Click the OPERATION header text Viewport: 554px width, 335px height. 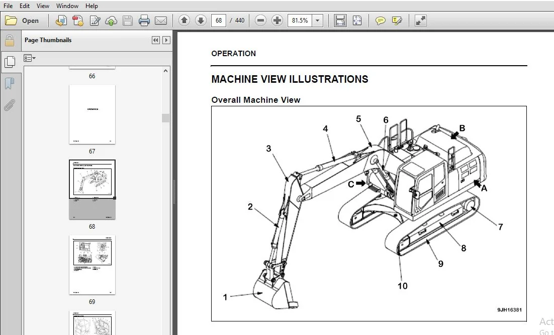point(234,54)
